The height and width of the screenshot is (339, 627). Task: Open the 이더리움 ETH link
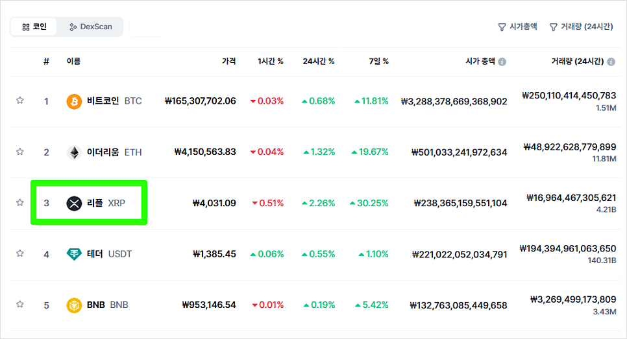click(x=114, y=152)
